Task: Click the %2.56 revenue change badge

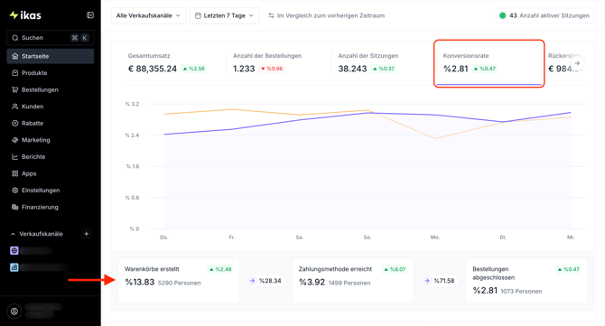Action: tap(194, 69)
